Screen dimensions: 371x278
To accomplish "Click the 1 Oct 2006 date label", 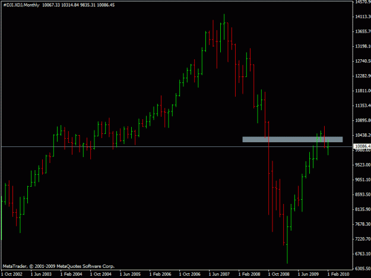I will pyautogui.click(x=190, y=274).
